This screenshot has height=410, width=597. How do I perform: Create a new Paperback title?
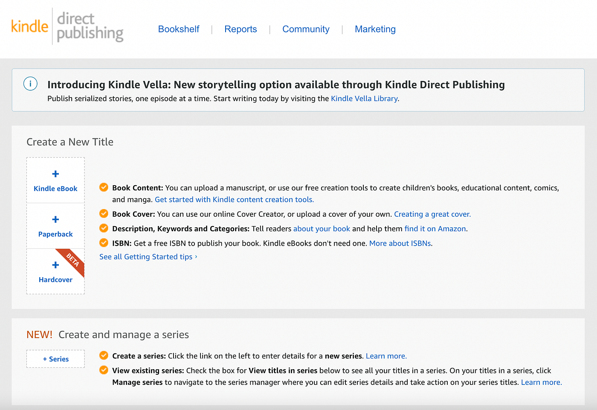(55, 226)
